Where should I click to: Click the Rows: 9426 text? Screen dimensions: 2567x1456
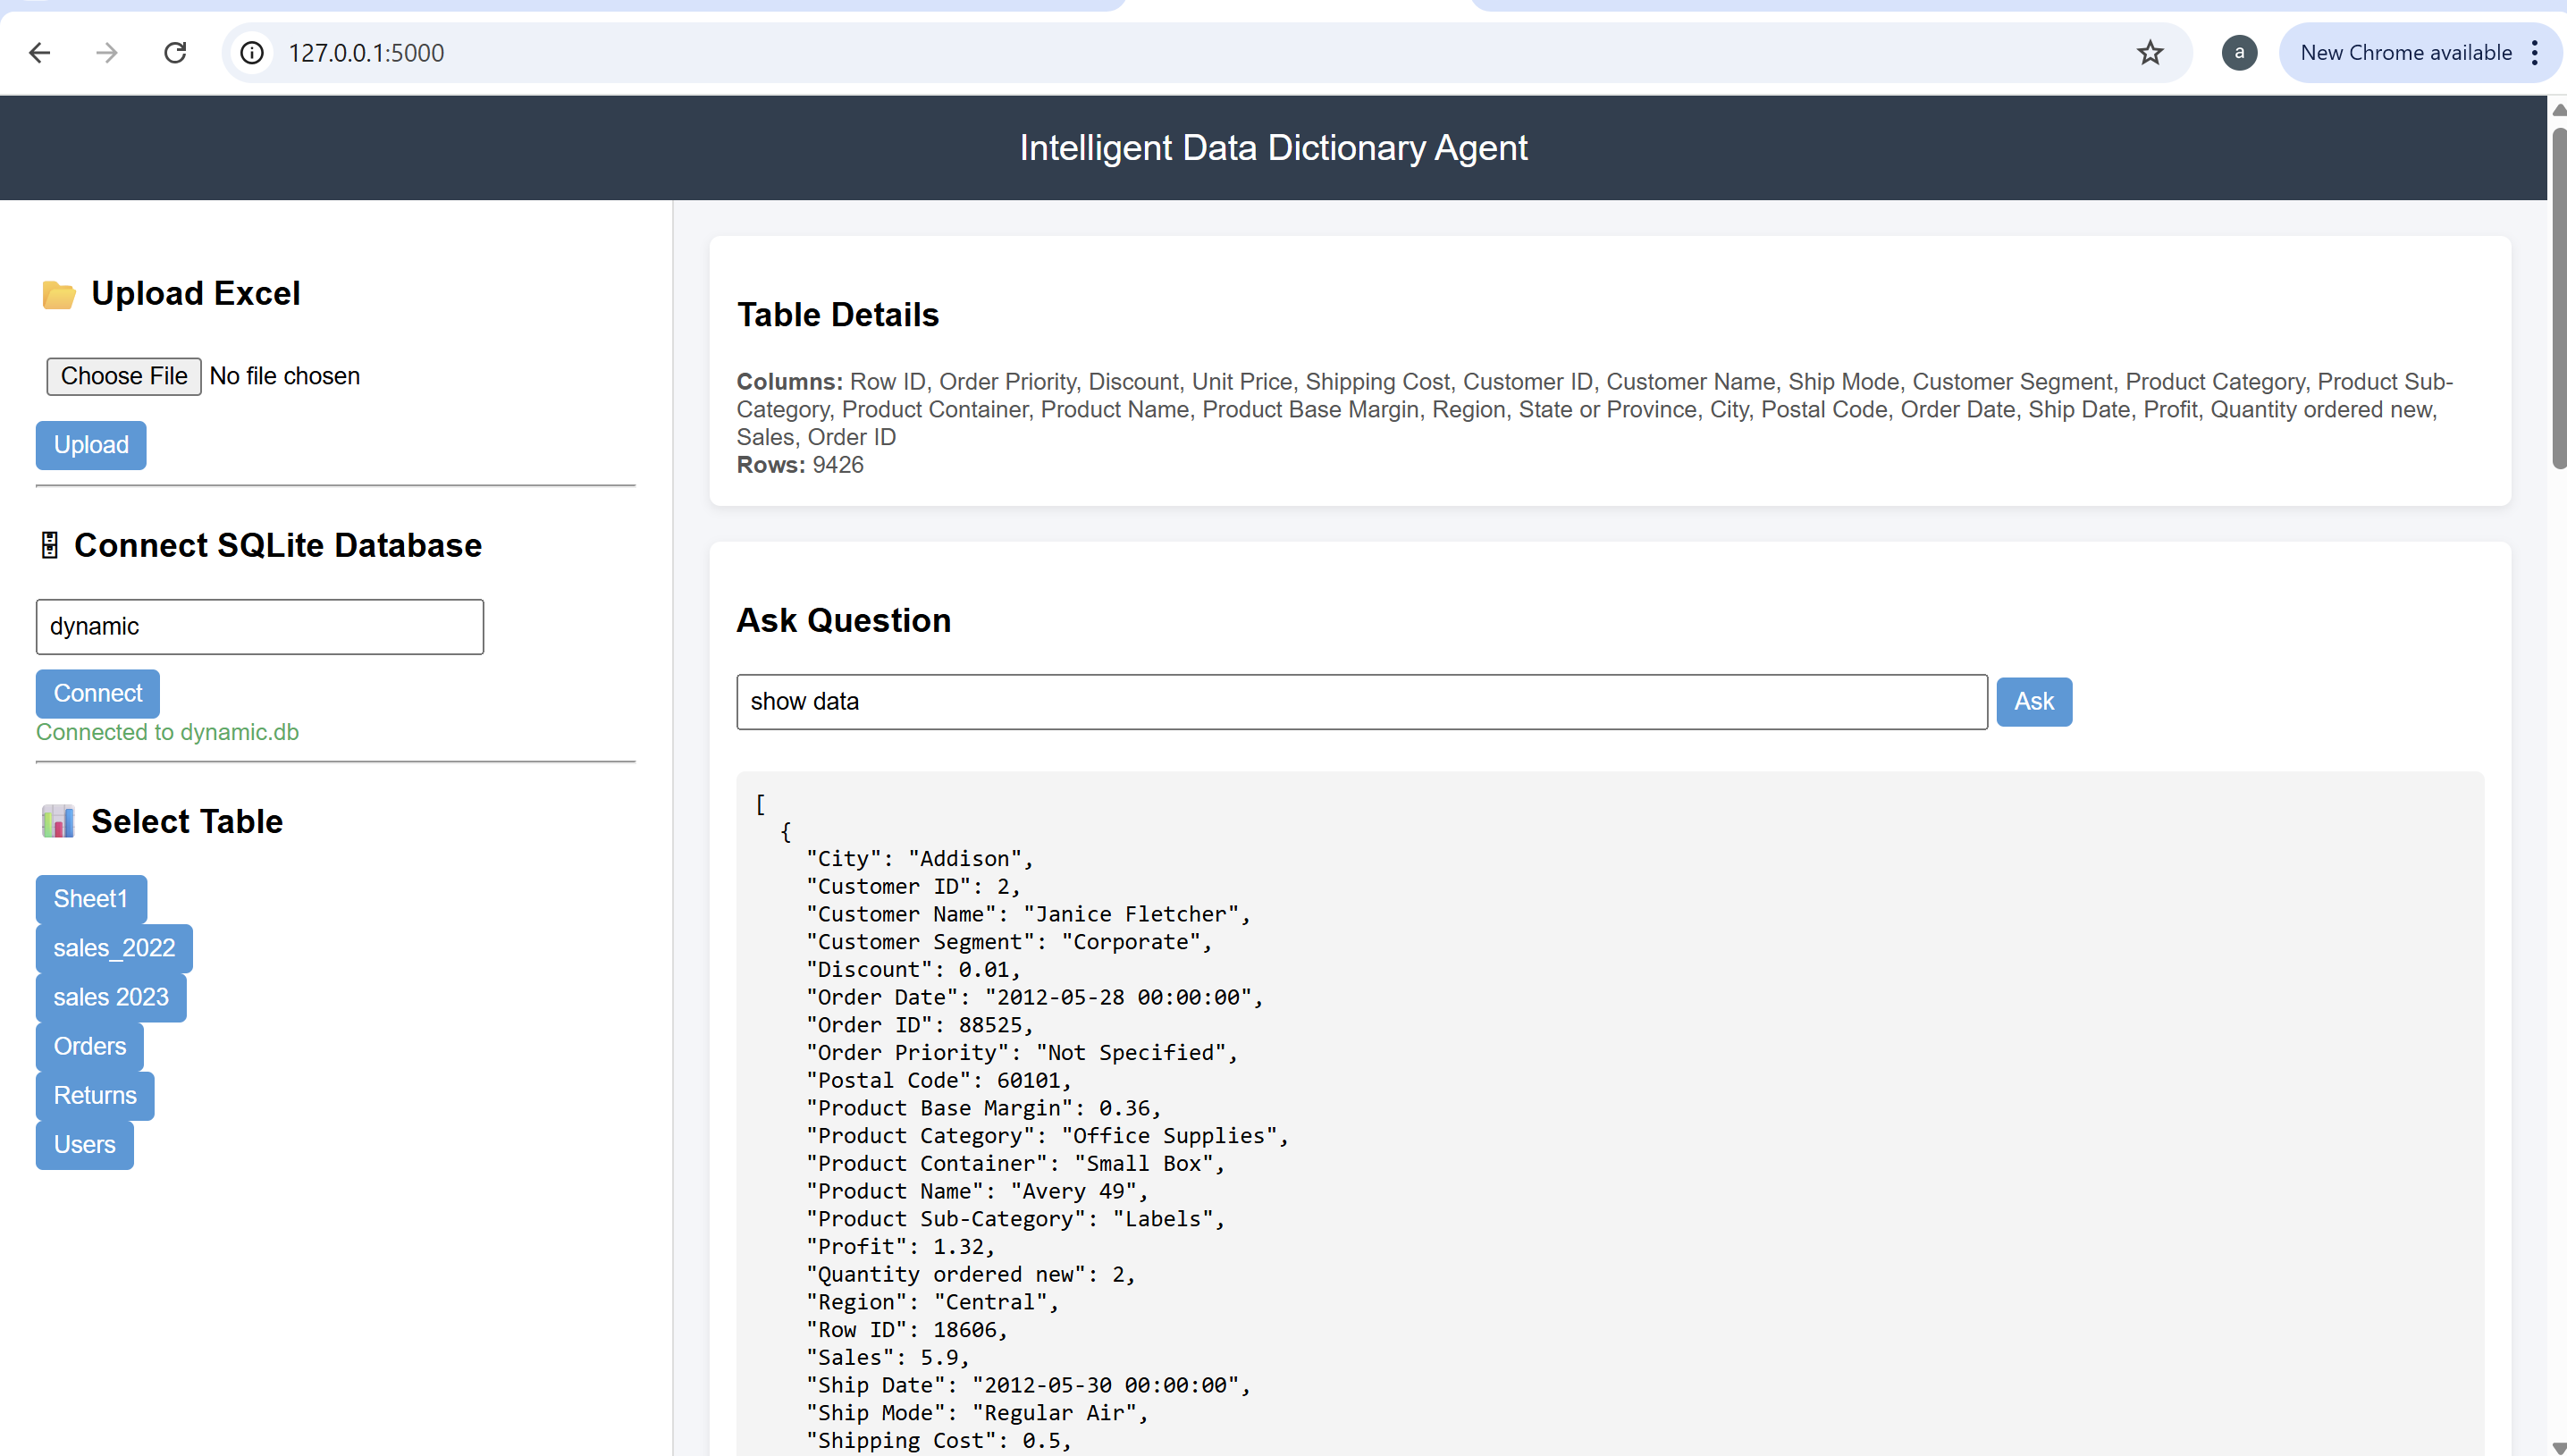800,465
